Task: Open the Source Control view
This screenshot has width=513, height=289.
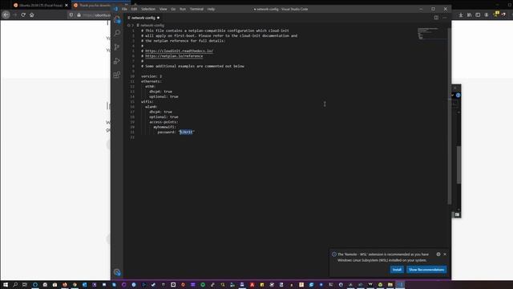Action: (x=117, y=47)
